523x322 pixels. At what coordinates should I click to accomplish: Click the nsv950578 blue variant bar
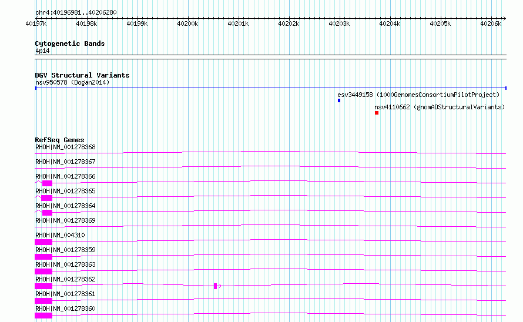(x=271, y=88)
